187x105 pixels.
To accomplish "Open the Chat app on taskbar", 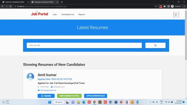I will (73, 102).
